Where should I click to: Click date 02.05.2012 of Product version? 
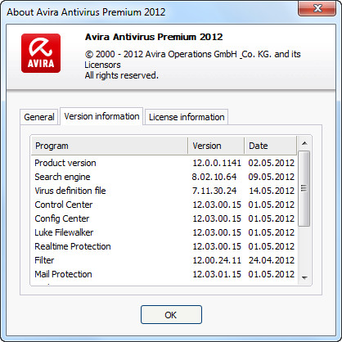click(272, 163)
